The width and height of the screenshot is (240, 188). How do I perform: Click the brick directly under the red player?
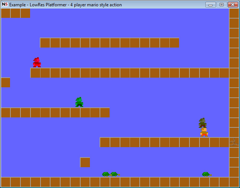35,73
